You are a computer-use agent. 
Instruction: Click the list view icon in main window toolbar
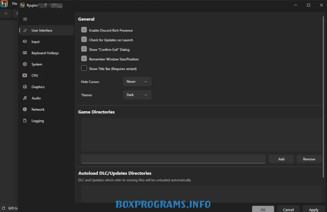[x=5, y=14]
